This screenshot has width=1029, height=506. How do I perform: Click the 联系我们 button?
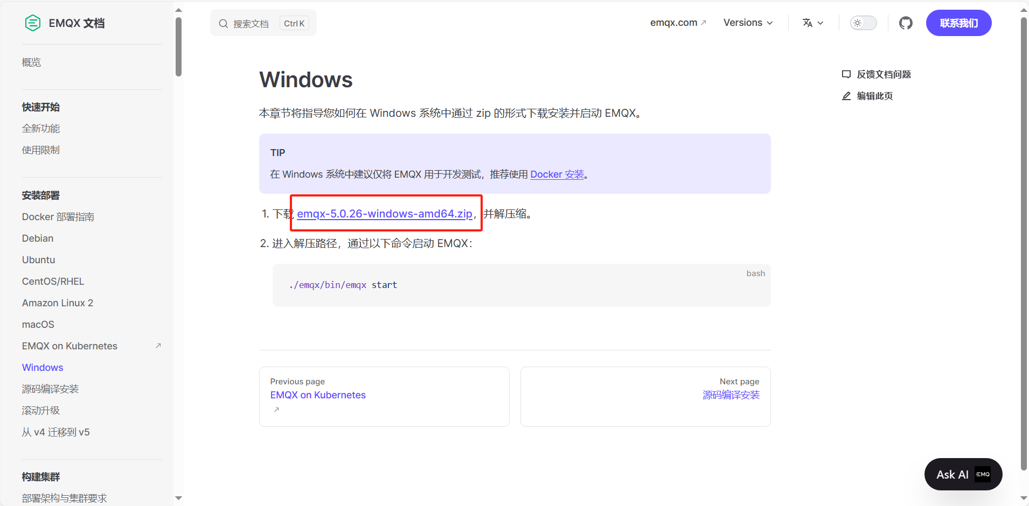pos(958,23)
